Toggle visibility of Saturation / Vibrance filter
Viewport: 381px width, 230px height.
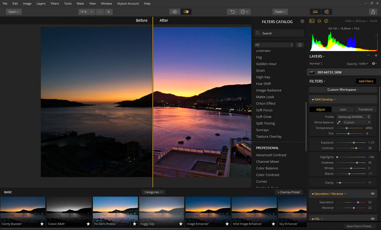[373, 194]
